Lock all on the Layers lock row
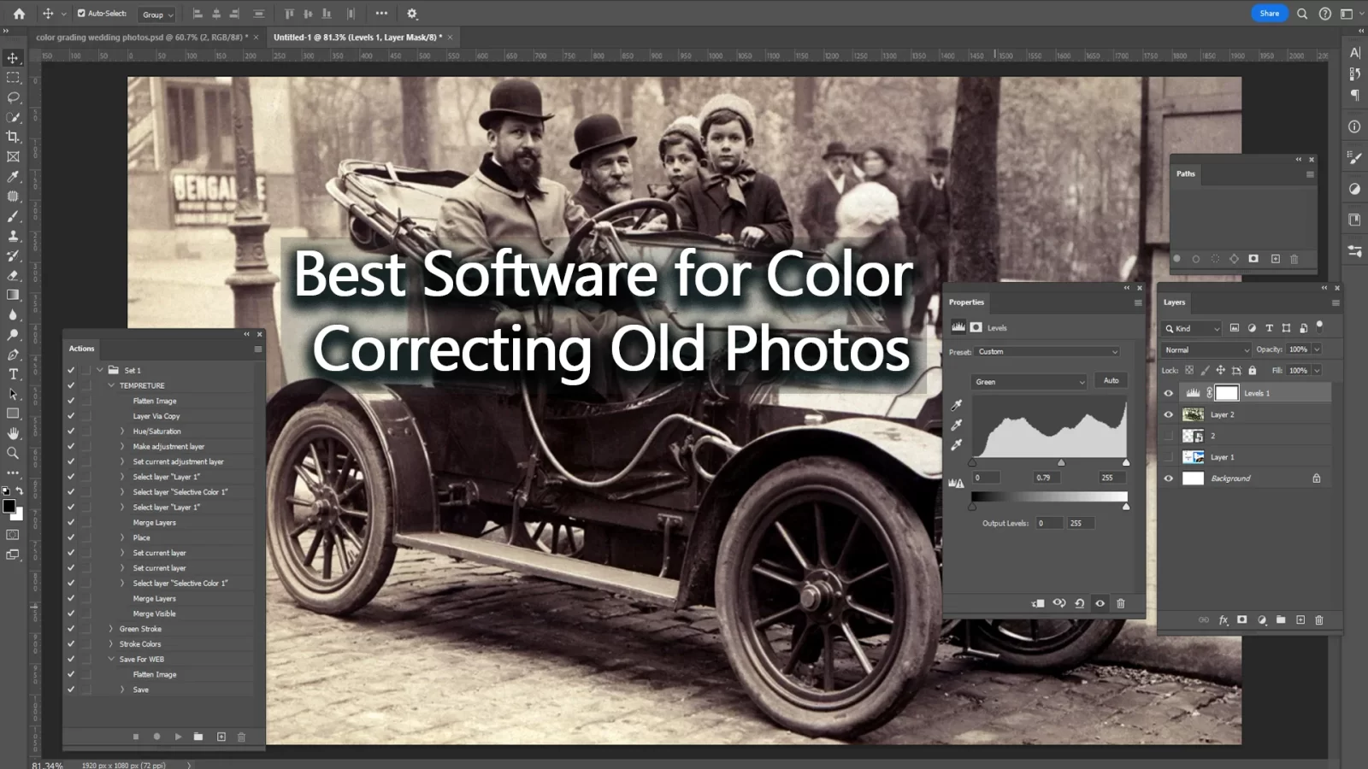1368x769 pixels. (x=1252, y=371)
